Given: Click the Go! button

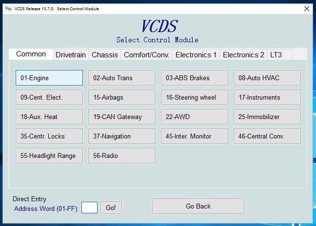Looking at the screenshot, I should [111, 208].
